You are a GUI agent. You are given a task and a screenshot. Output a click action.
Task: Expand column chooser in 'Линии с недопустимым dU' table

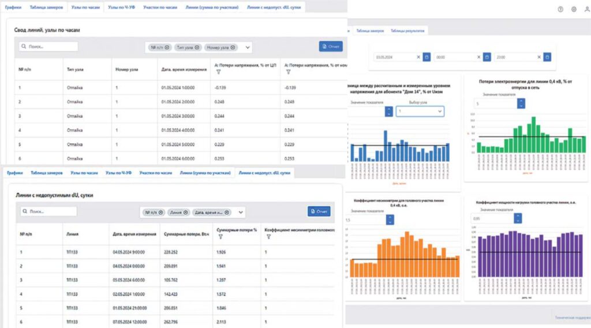coord(241,212)
